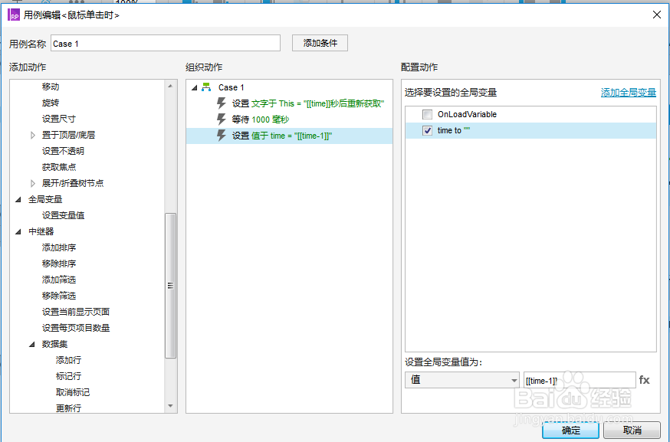Enable the OnLoadVariable checkbox
Viewport: 670px width, 442px height.
[427, 114]
